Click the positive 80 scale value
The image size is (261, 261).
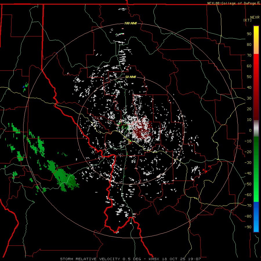(249, 44)
